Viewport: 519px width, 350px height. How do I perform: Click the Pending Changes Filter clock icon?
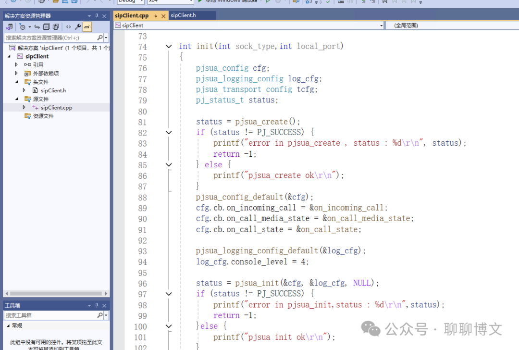(22, 27)
